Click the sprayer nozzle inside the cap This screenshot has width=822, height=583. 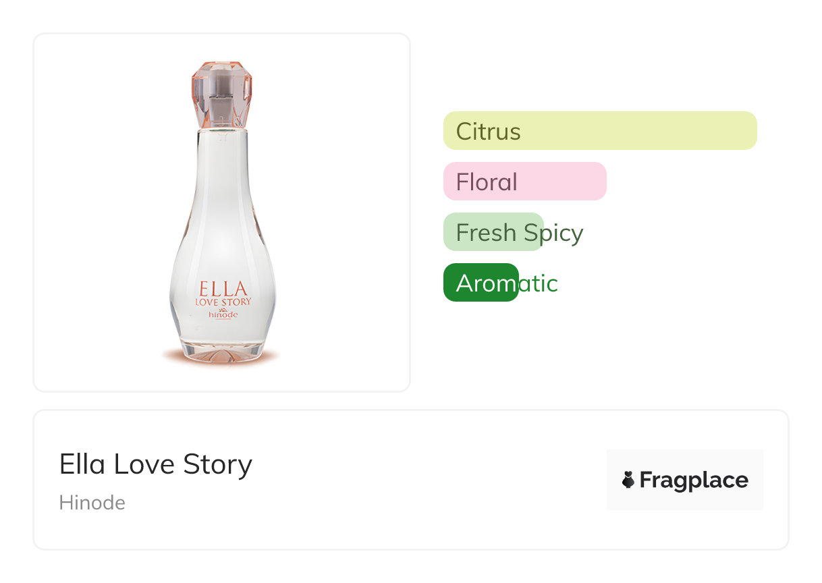coord(221,107)
